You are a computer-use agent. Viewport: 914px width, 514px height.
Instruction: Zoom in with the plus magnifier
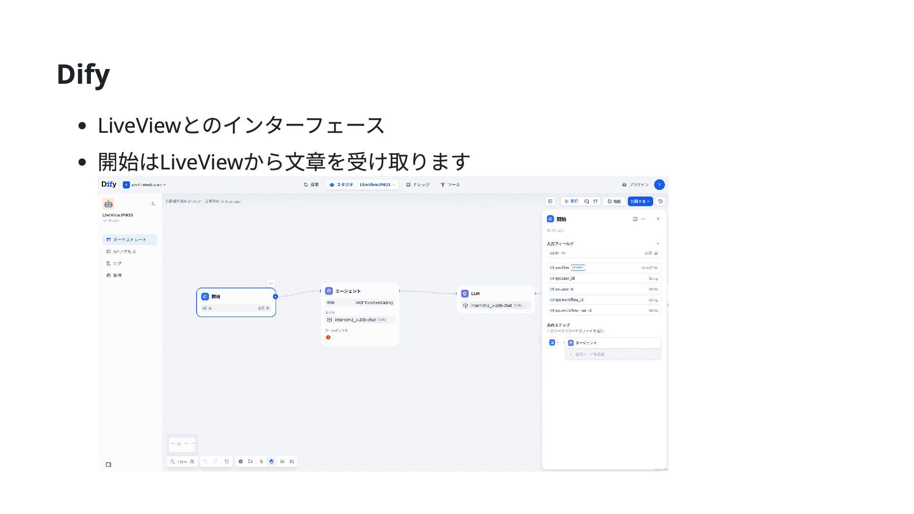[x=192, y=462]
